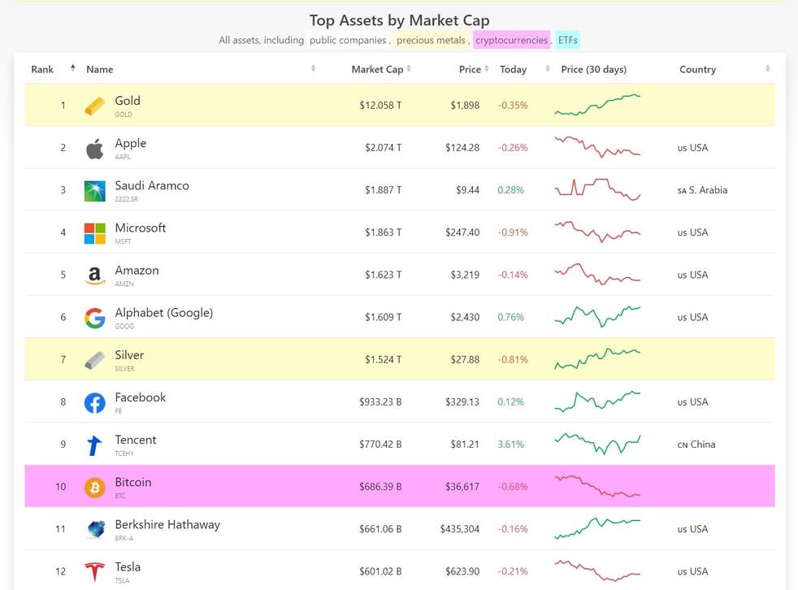Click the Facebook logo icon
798x590 pixels.
[x=94, y=402]
